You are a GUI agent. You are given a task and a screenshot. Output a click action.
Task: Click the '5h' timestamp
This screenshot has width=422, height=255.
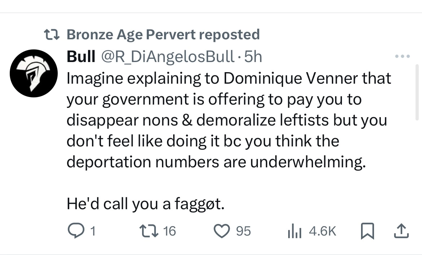point(253,57)
